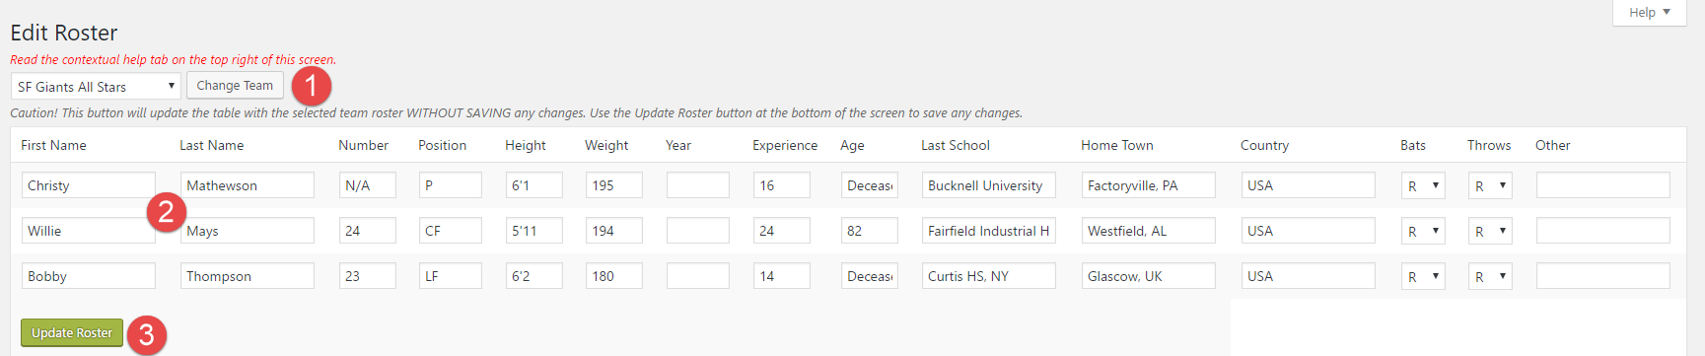Click the empty Other field for Bobby Thompson
The width and height of the screenshot is (1705, 356).
[x=1602, y=276]
